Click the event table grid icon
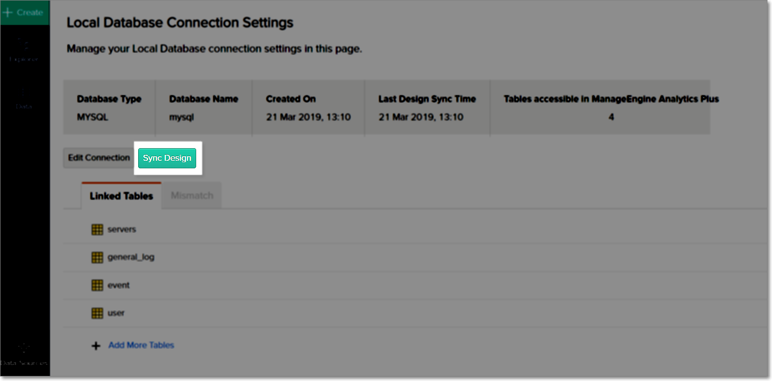 [97, 285]
